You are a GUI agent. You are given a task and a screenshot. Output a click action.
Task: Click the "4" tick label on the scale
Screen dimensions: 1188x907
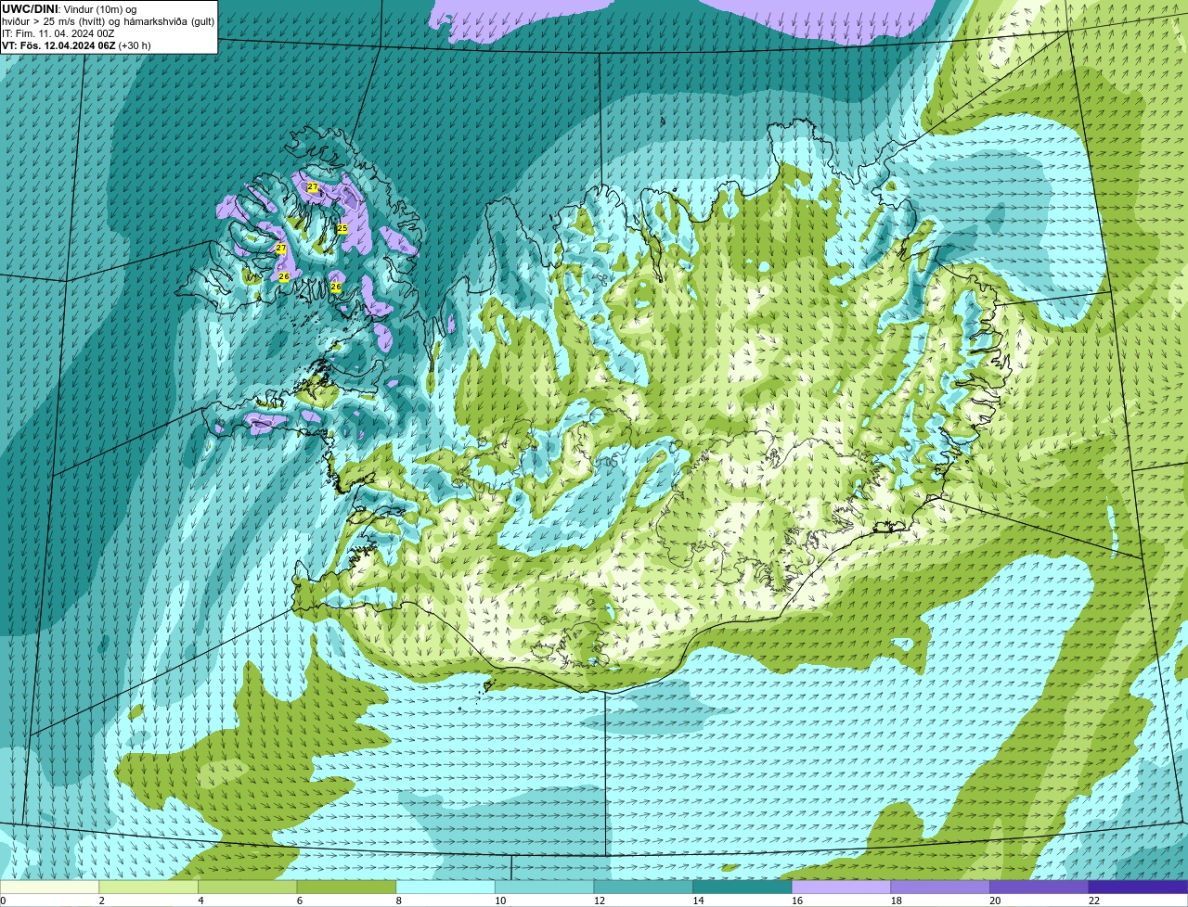point(200,901)
